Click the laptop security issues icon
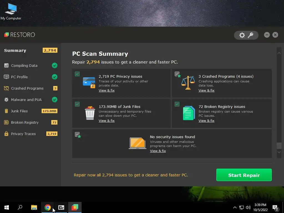Screen dimensions: 284x213 [138, 143]
